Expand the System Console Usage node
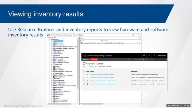 point(52,100)
